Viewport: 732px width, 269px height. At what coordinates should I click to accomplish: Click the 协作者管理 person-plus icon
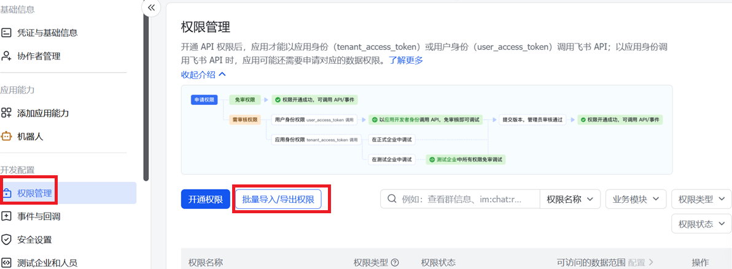tap(6, 56)
